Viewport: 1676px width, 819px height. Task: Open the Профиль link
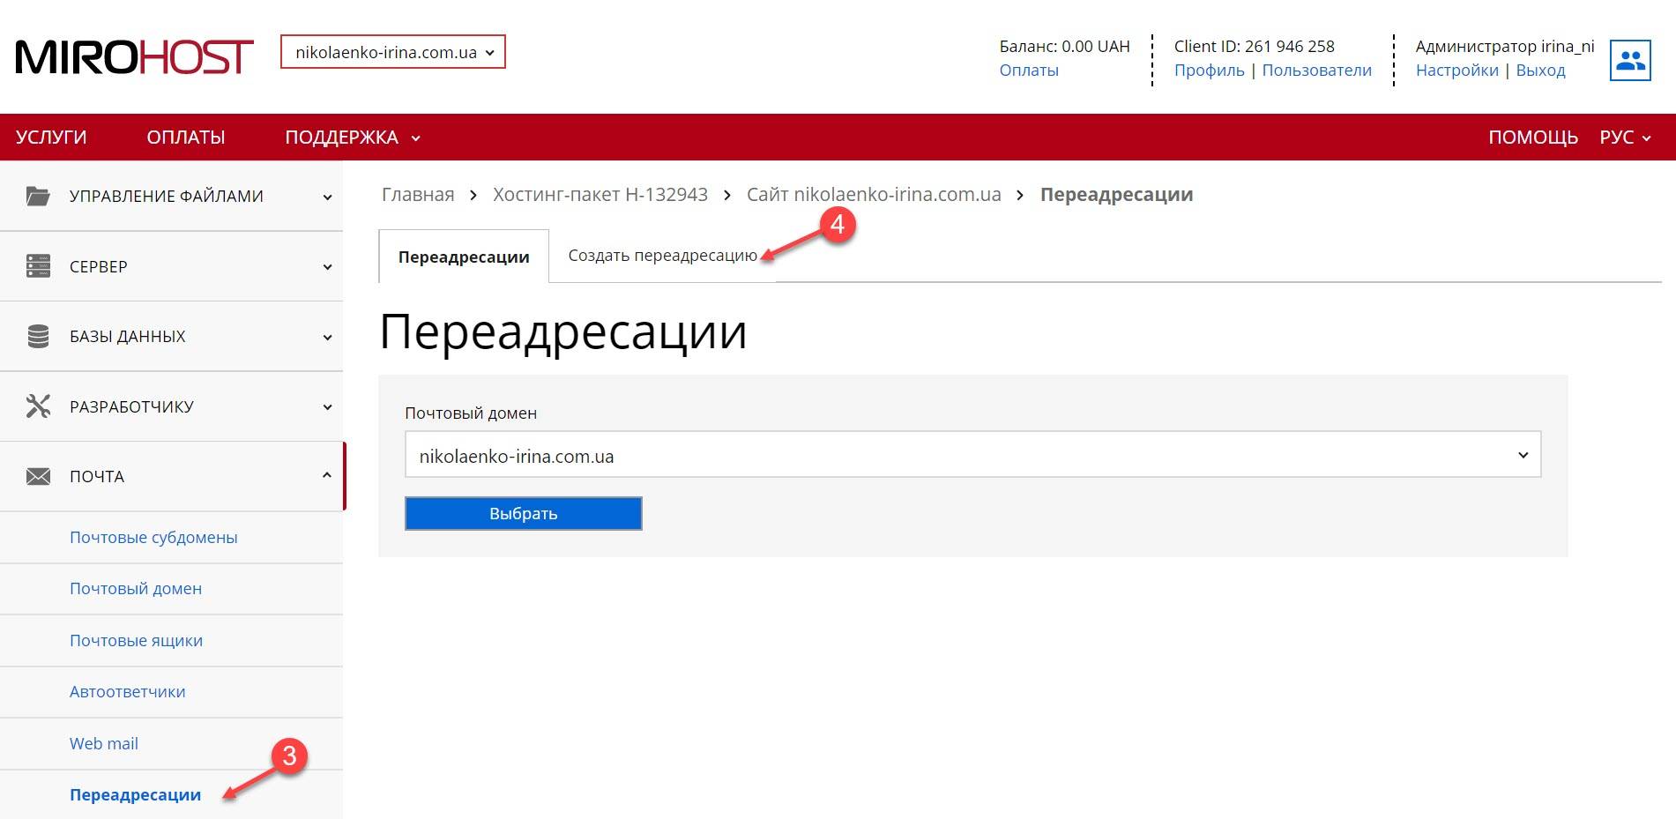coord(1209,71)
